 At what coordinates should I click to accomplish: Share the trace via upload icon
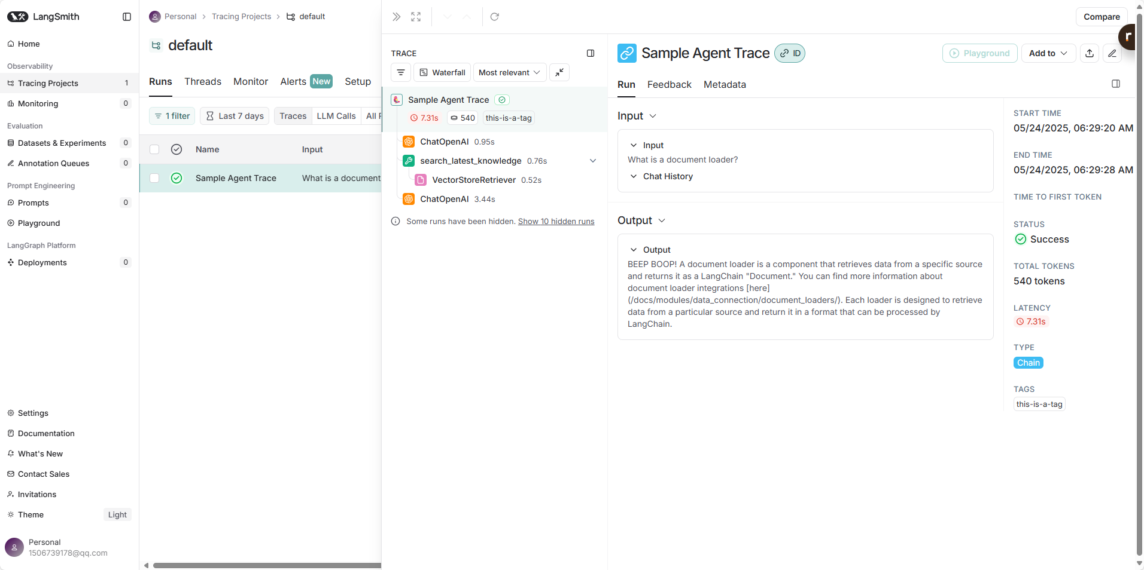click(1090, 53)
